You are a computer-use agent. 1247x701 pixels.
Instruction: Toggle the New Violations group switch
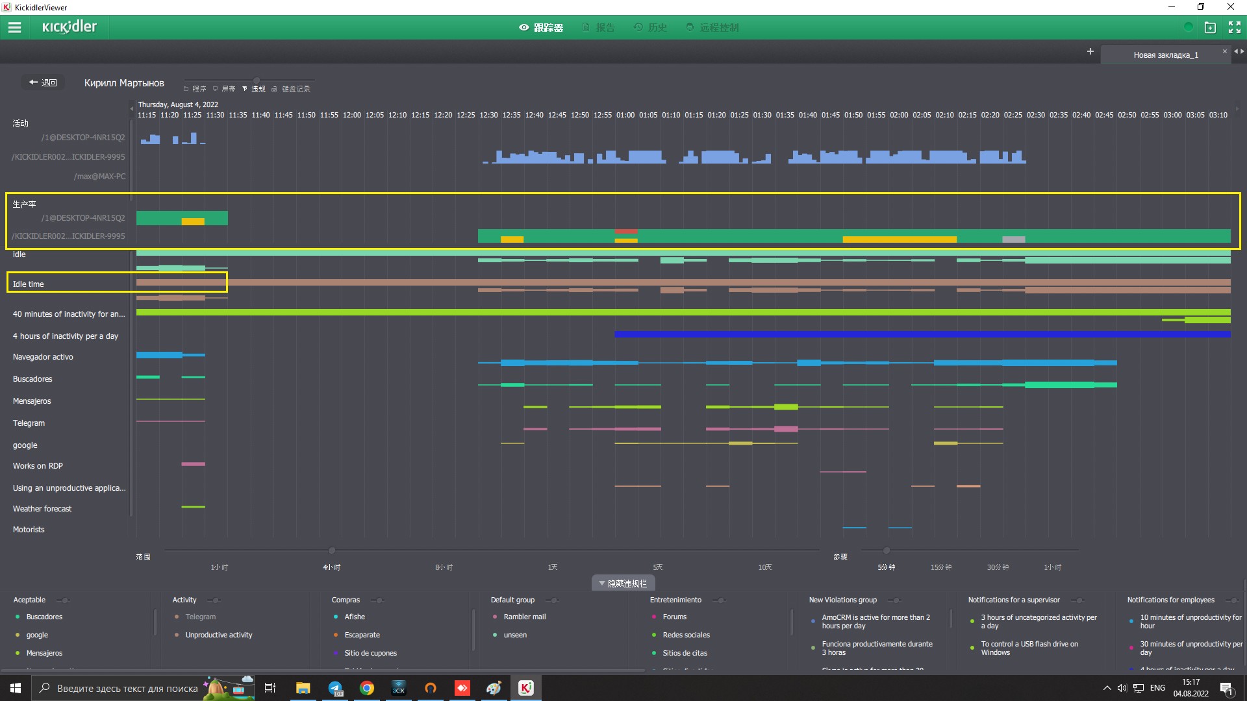pos(894,600)
